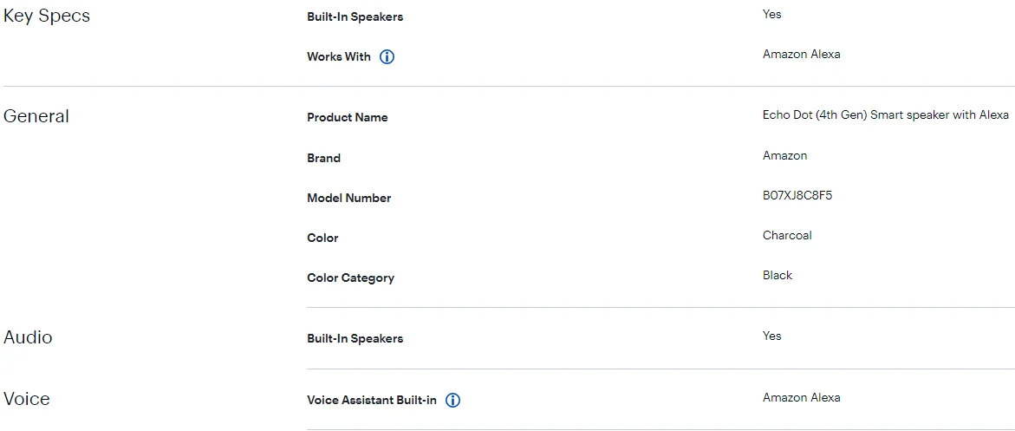Click the Echo Dot (4th Gen) product name value
This screenshot has height=431, width=1015.
(886, 115)
